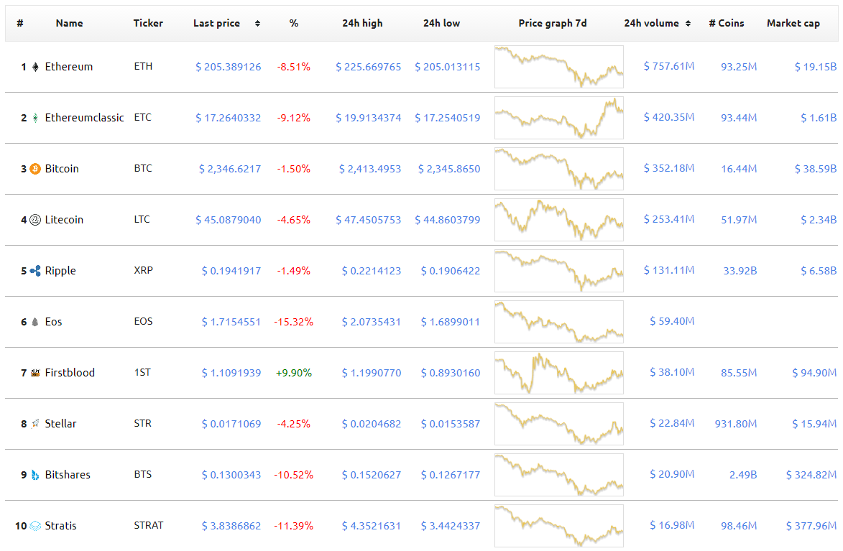The height and width of the screenshot is (551, 843).
Task: Open the Stratis coin link
Action: (61, 526)
